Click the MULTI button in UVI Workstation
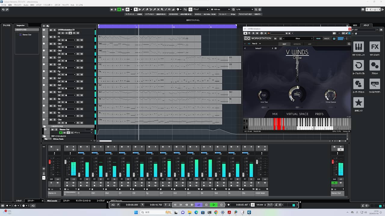This screenshot has height=216, width=385. tap(327, 38)
